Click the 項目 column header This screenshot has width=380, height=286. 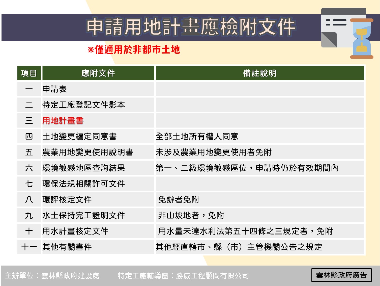pos(29,73)
